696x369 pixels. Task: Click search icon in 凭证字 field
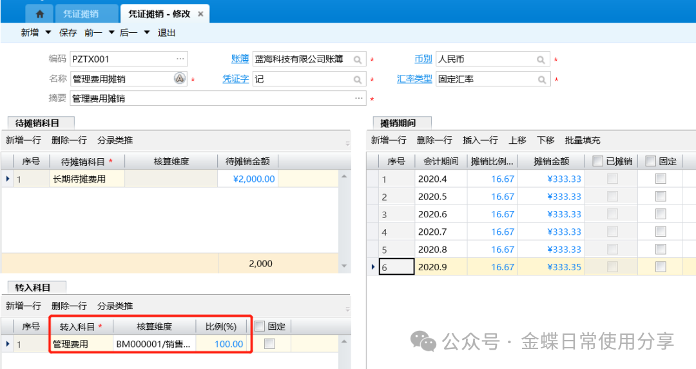point(357,79)
